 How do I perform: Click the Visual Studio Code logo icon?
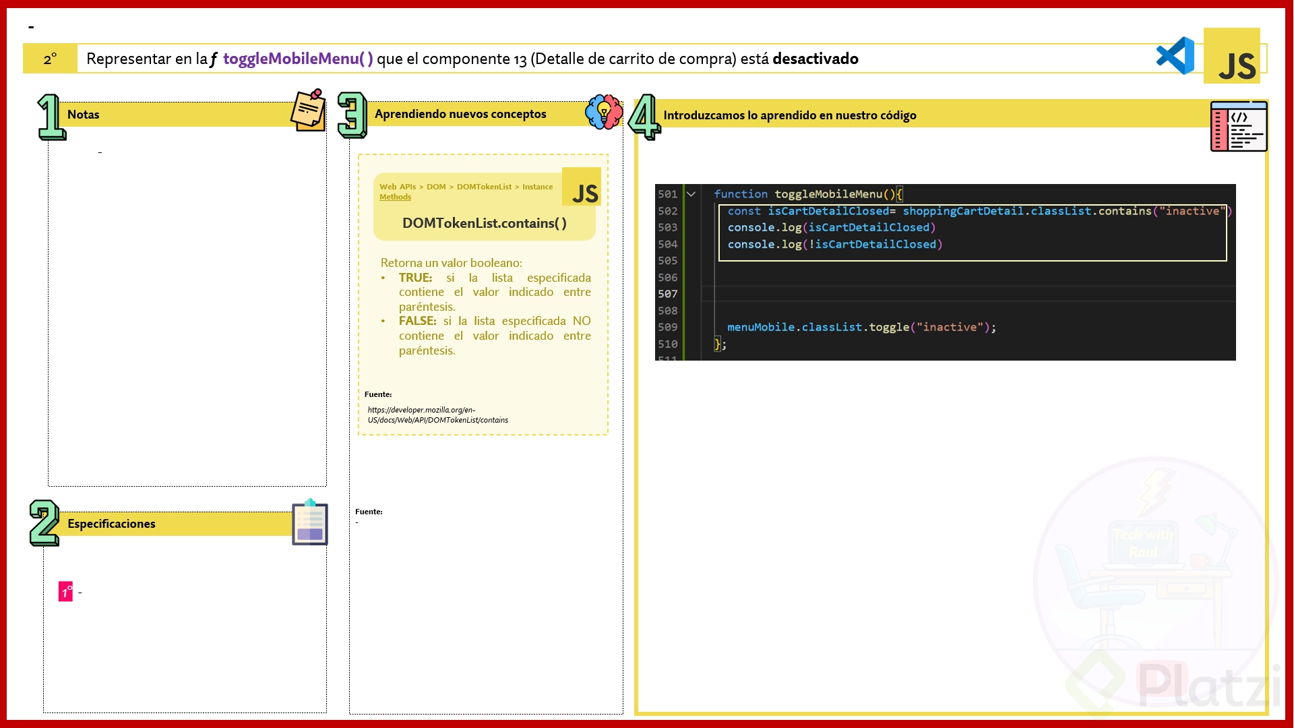(1175, 56)
